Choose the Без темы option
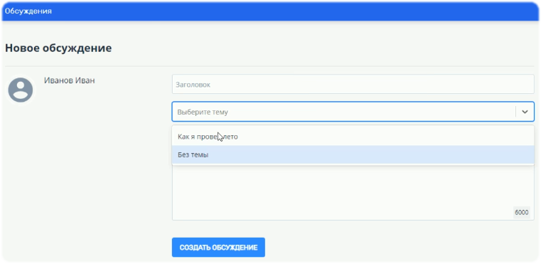 [x=353, y=155]
